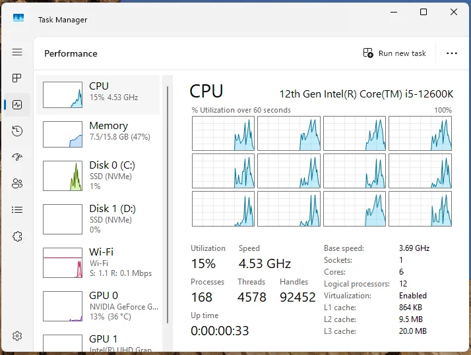Click the 4.53 GHz speed value below graphs
Screen dimensions: 471x355
[x=265, y=263]
